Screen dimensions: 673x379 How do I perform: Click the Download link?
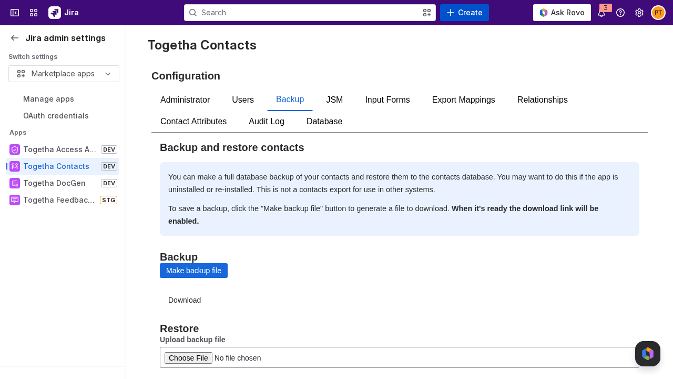point(185,300)
